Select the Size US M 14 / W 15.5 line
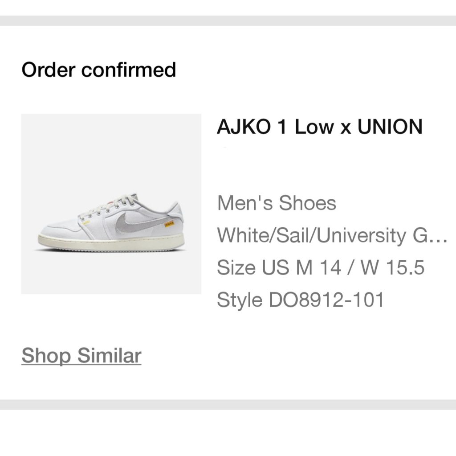Viewport: 456px width, 456px height. 321,267
